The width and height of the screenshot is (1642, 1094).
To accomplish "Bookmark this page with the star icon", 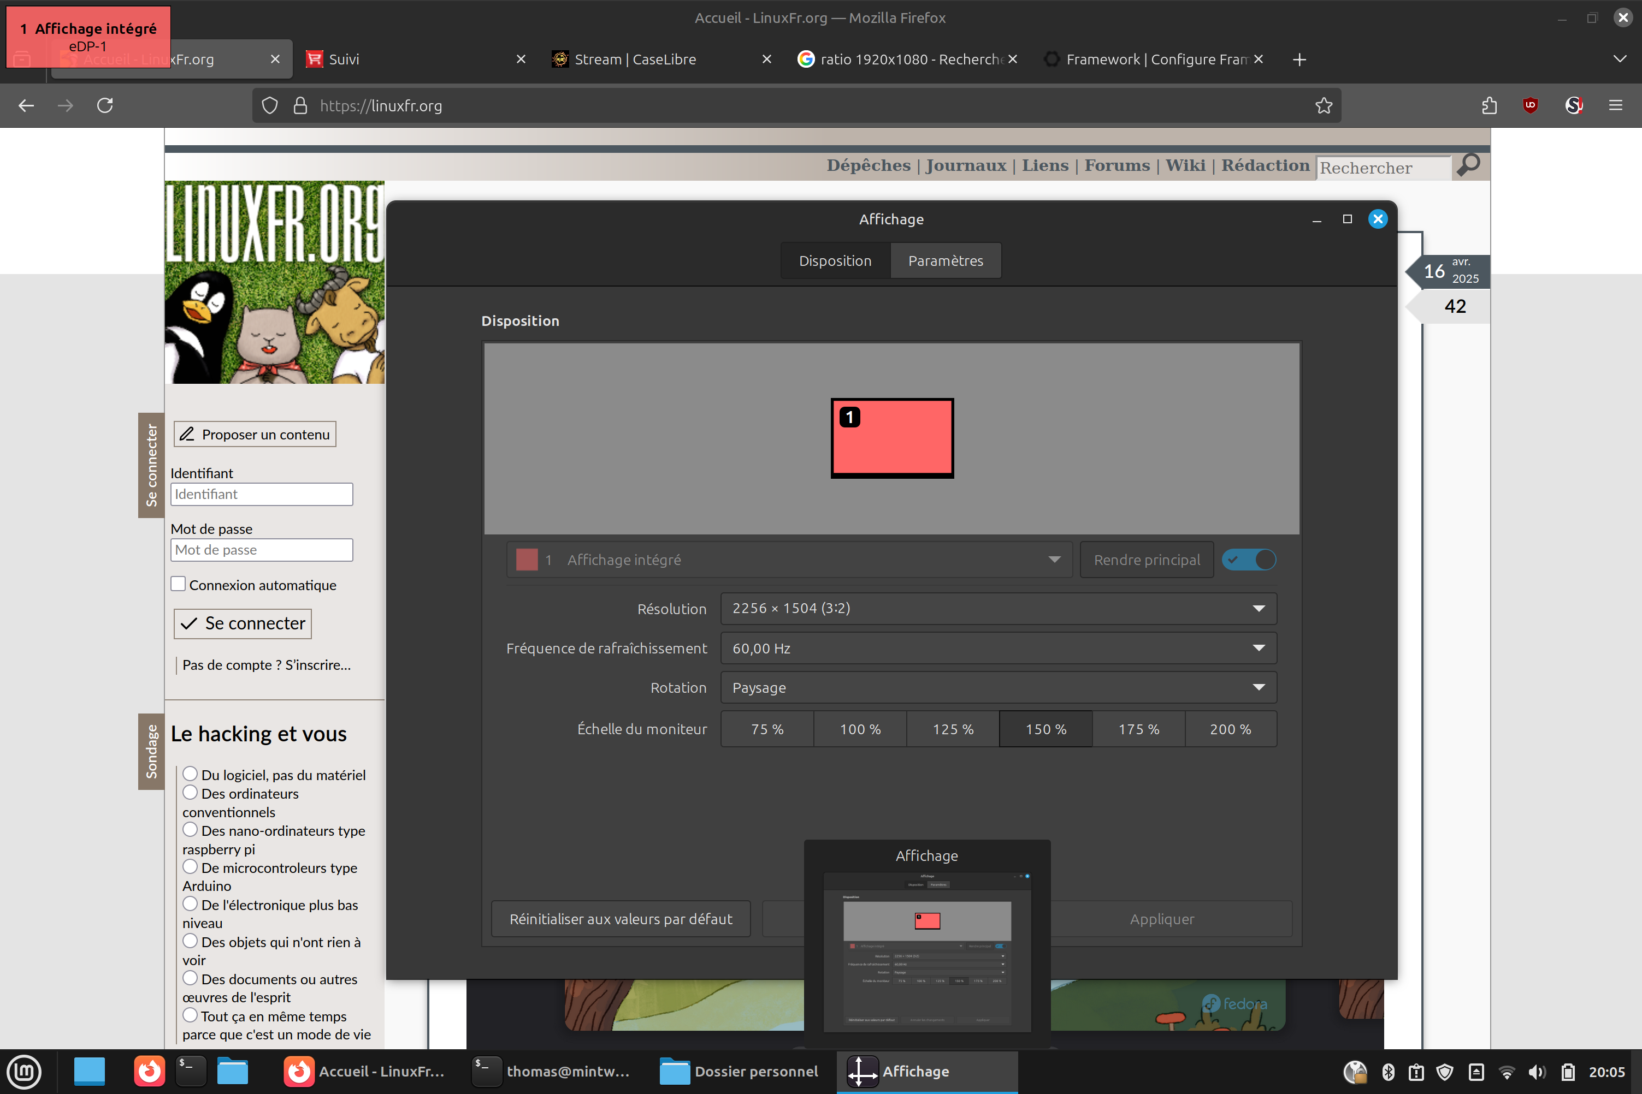I will [x=1324, y=105].
